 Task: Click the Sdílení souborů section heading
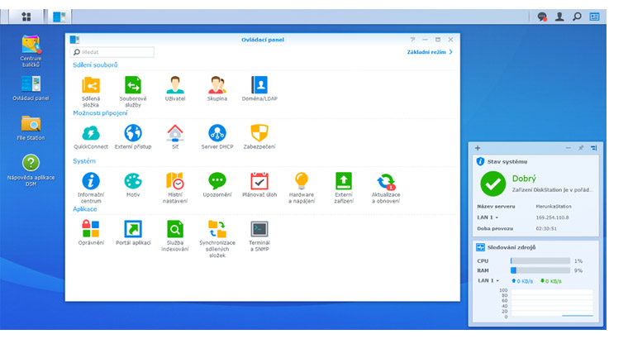tap(95, 65)
